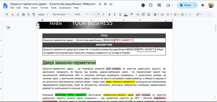Toggle bulleted list formatting
The width and height of the screenshot is (217, 102).
coord(175,14)
